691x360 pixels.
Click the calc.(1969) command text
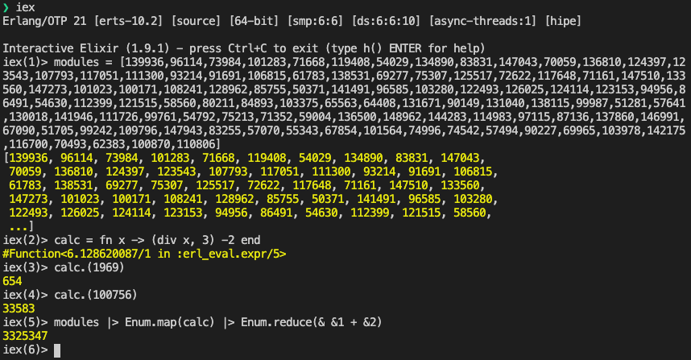click(89, 267)
